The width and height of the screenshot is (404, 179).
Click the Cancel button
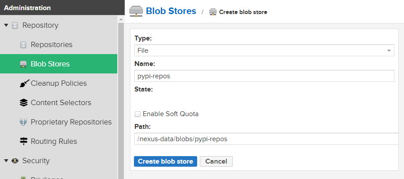(x=216, y=161)
